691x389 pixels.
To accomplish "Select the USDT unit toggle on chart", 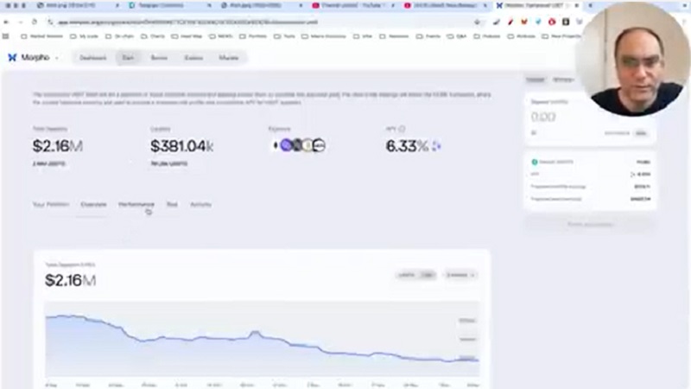I will pos(406,275).
